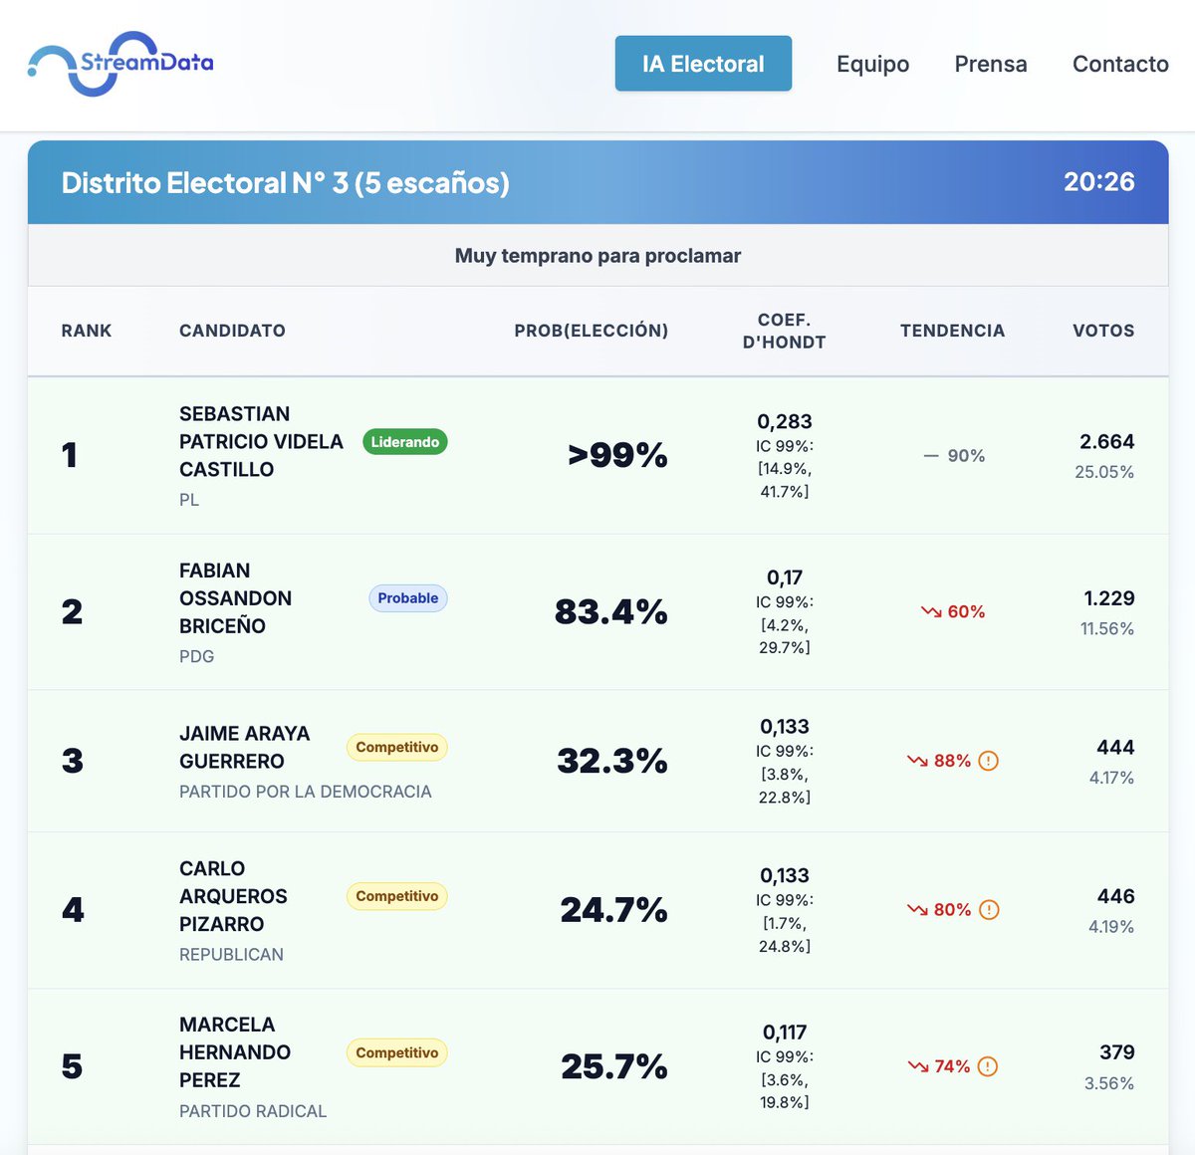This screenshot has width=1195, height=1155.
Task: Click the 25.7% election probability
Action: 613,1066
